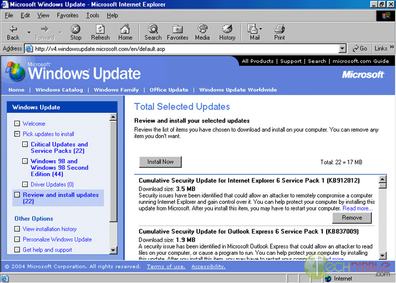Open the All Products link
396x283 pixels.
257,61
